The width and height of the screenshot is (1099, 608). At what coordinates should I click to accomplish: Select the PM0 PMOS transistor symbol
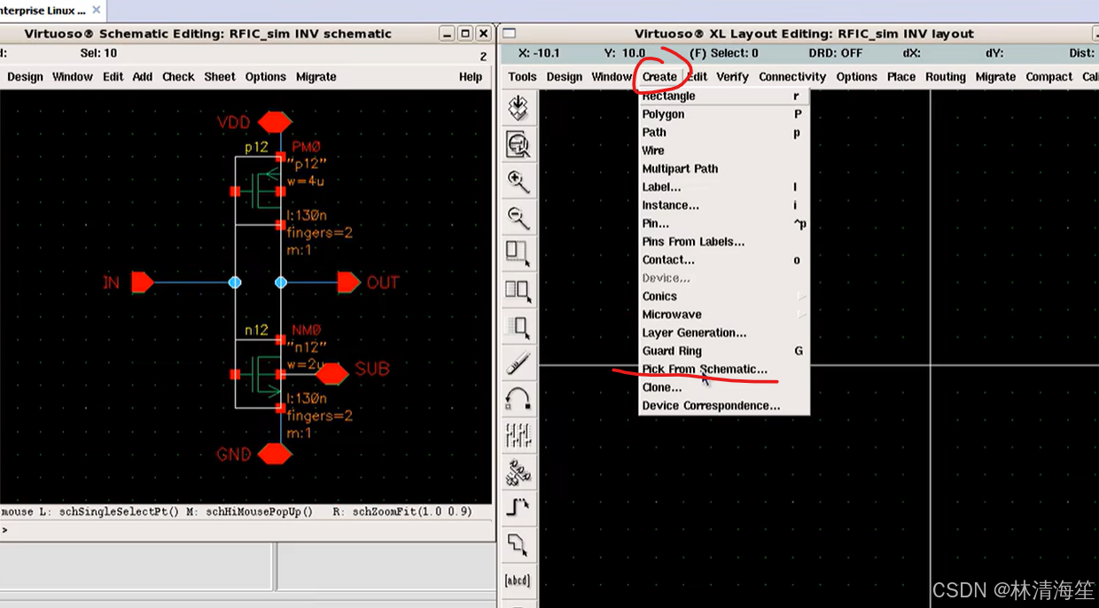point(266,191)
